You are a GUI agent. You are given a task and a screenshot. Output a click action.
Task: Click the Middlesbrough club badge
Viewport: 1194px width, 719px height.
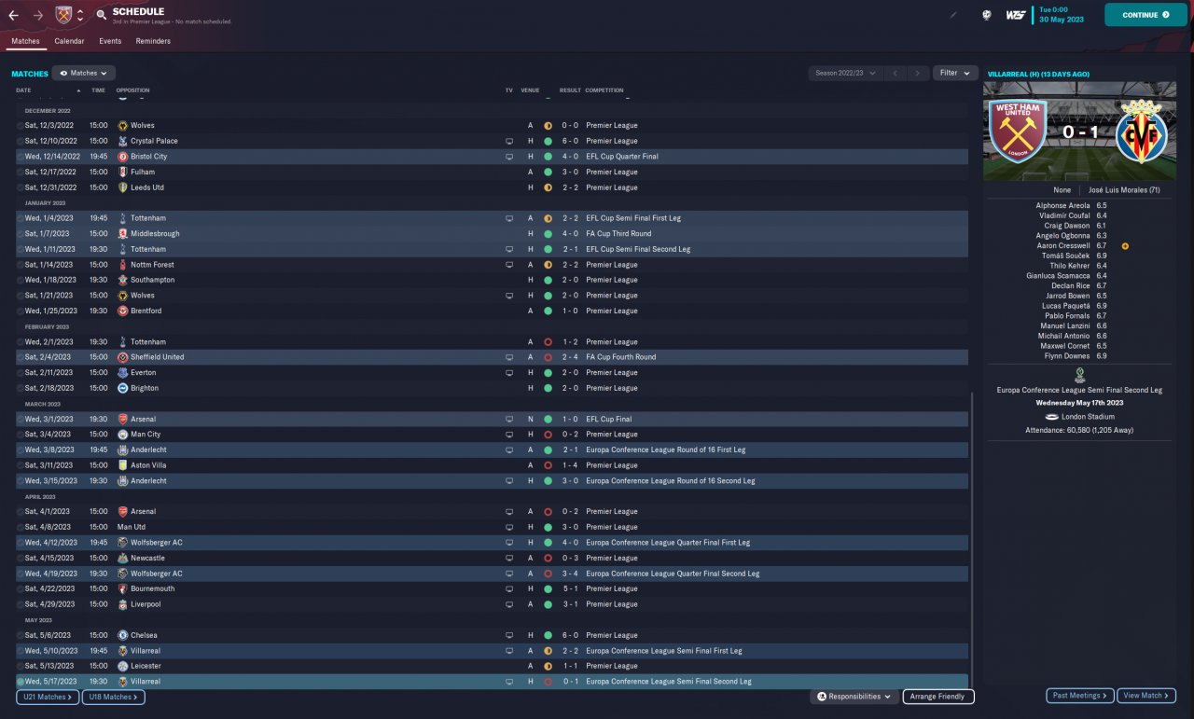(123, 234)
